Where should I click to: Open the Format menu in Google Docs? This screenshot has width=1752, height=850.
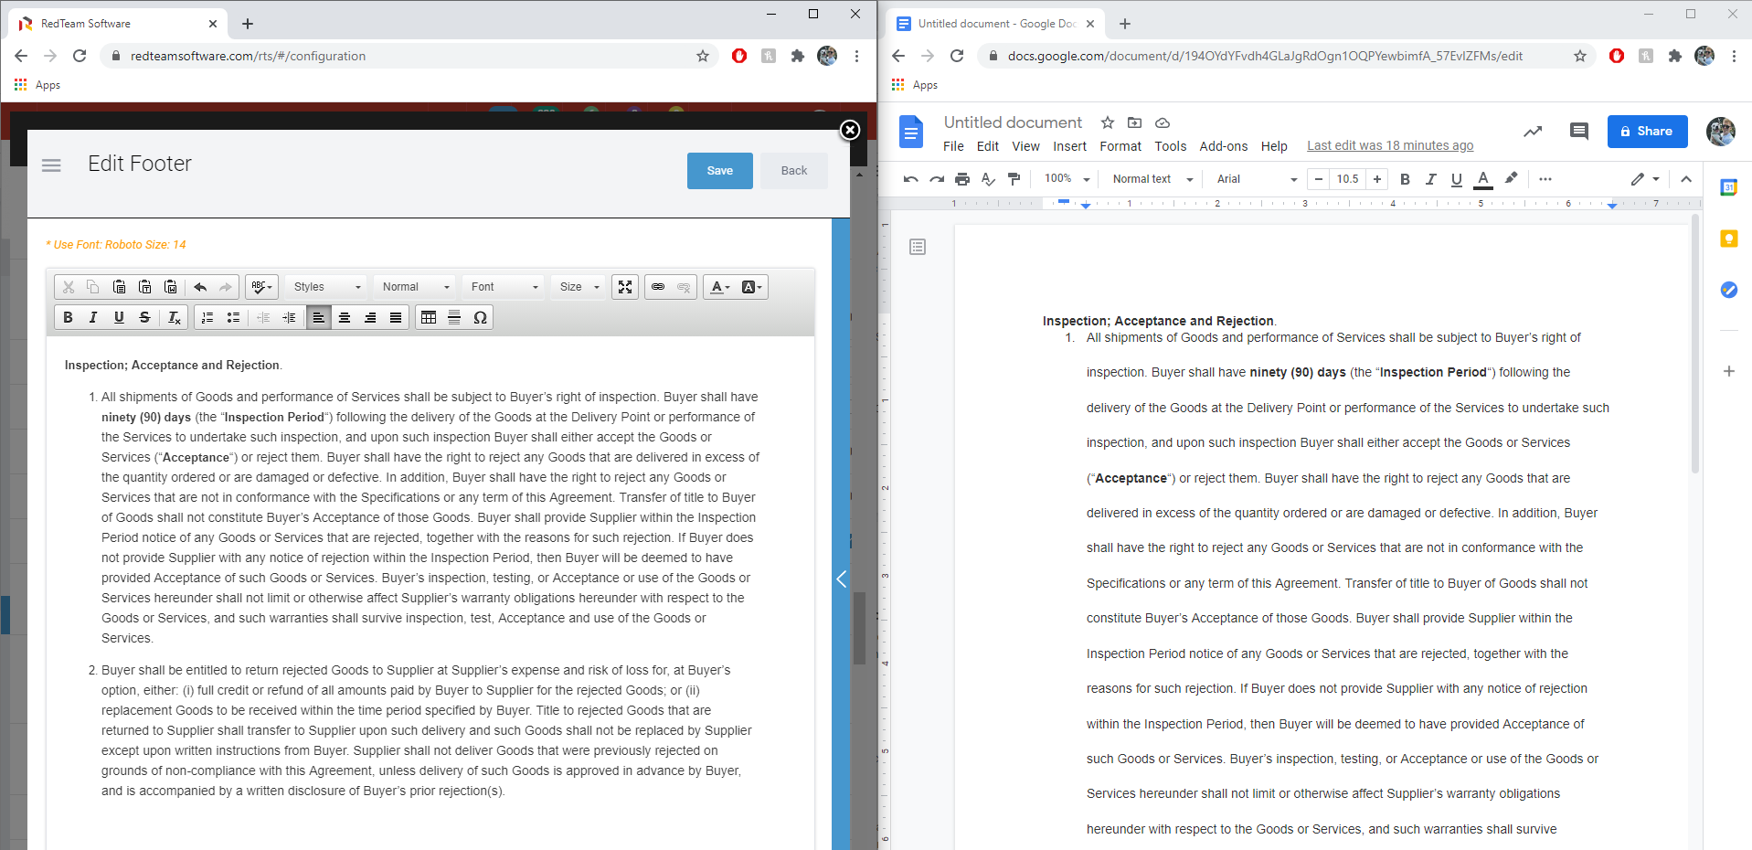[1120, 146]
